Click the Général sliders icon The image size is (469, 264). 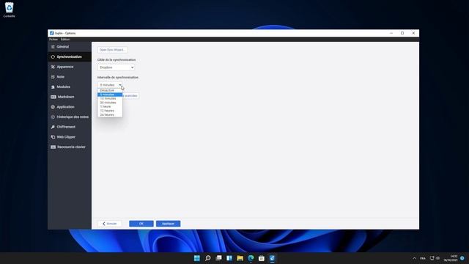tap(53, 47)
